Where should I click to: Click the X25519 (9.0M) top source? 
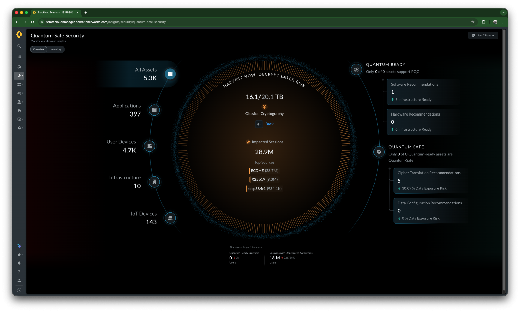point(264,179)
